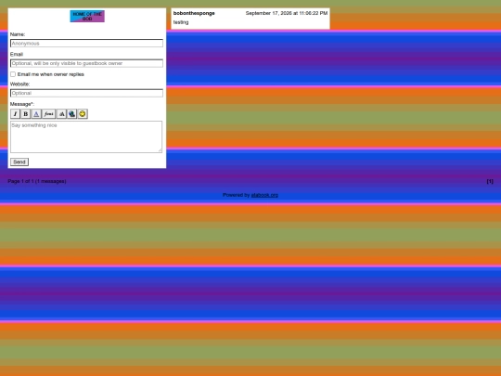Click the 'HOME OF THE BOB' banner
The width and height of the screenshot is (501, 376).
[87, 17]
